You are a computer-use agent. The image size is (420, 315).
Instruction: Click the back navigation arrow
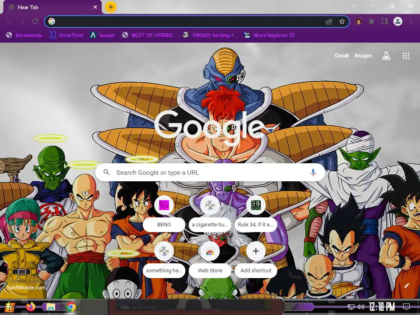(9, 21)
